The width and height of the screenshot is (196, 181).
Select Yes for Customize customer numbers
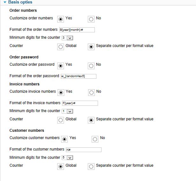point(65,139)
